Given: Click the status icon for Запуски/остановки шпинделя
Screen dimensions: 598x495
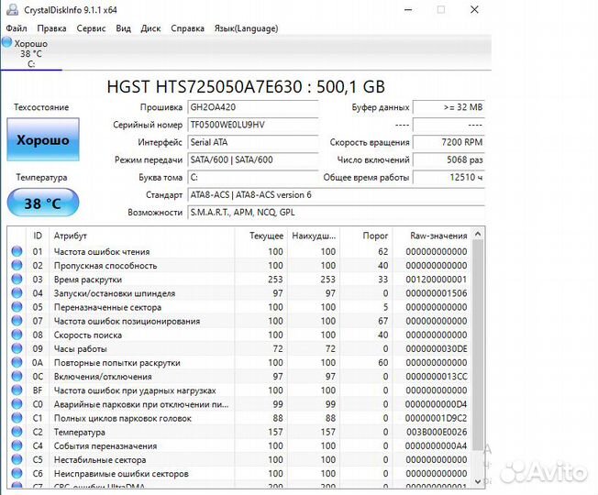Looking at the screenshot, I should click(x=17, y=292).
